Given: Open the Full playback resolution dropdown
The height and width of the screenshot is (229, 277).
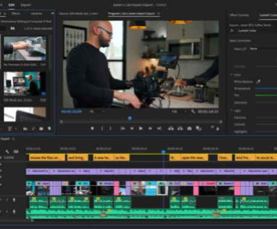Looking at the screenshot, I should [179, 111].
